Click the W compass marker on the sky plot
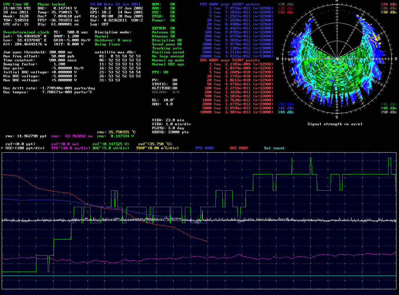Image resolution: width=399 pixels, height=295 pixels. (278, 59)
